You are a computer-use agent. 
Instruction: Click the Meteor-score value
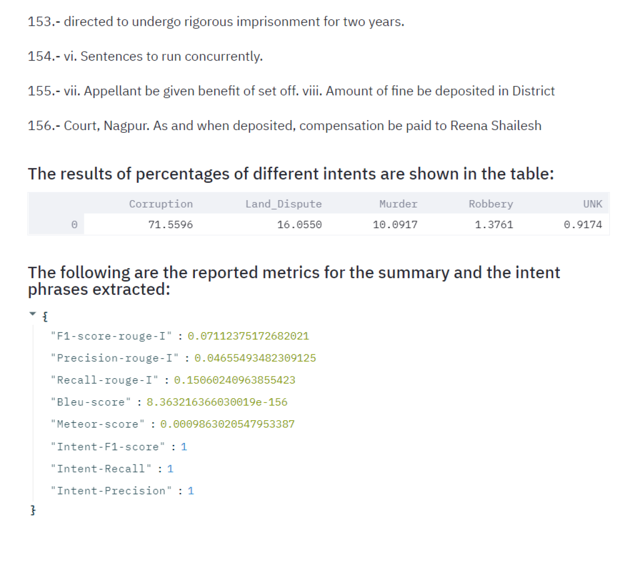pyautogui.click(x=227, y=424)
